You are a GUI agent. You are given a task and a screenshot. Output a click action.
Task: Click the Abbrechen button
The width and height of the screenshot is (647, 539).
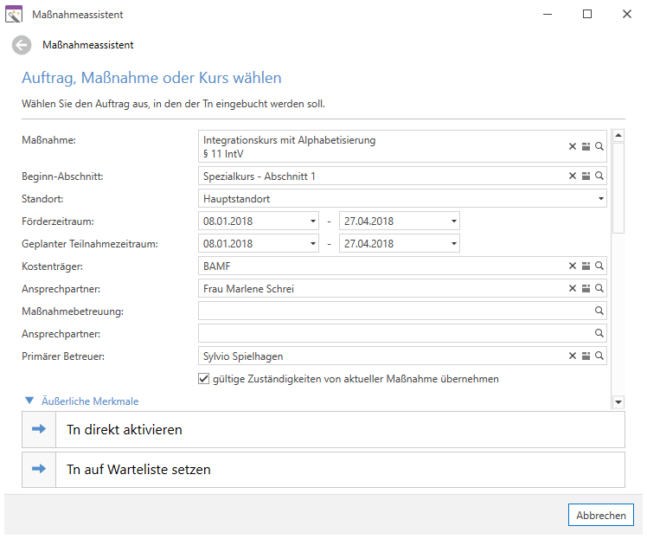[601, 515]
